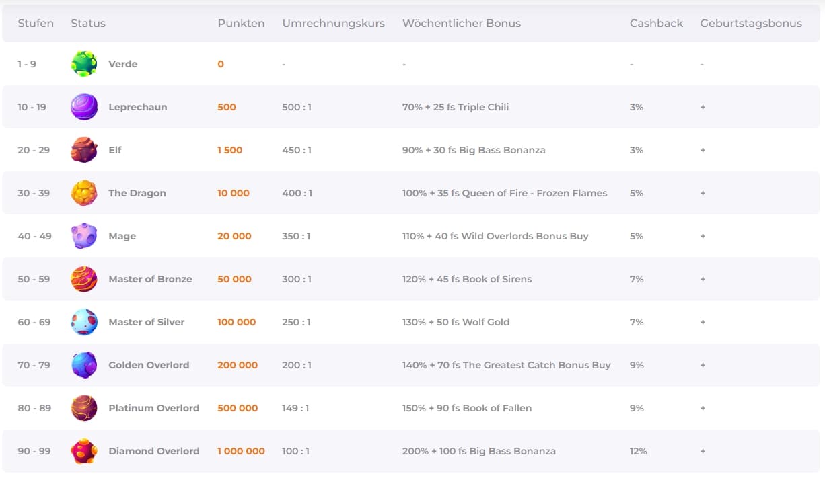Click the yellow Dragon status icon

click(84, 193)
